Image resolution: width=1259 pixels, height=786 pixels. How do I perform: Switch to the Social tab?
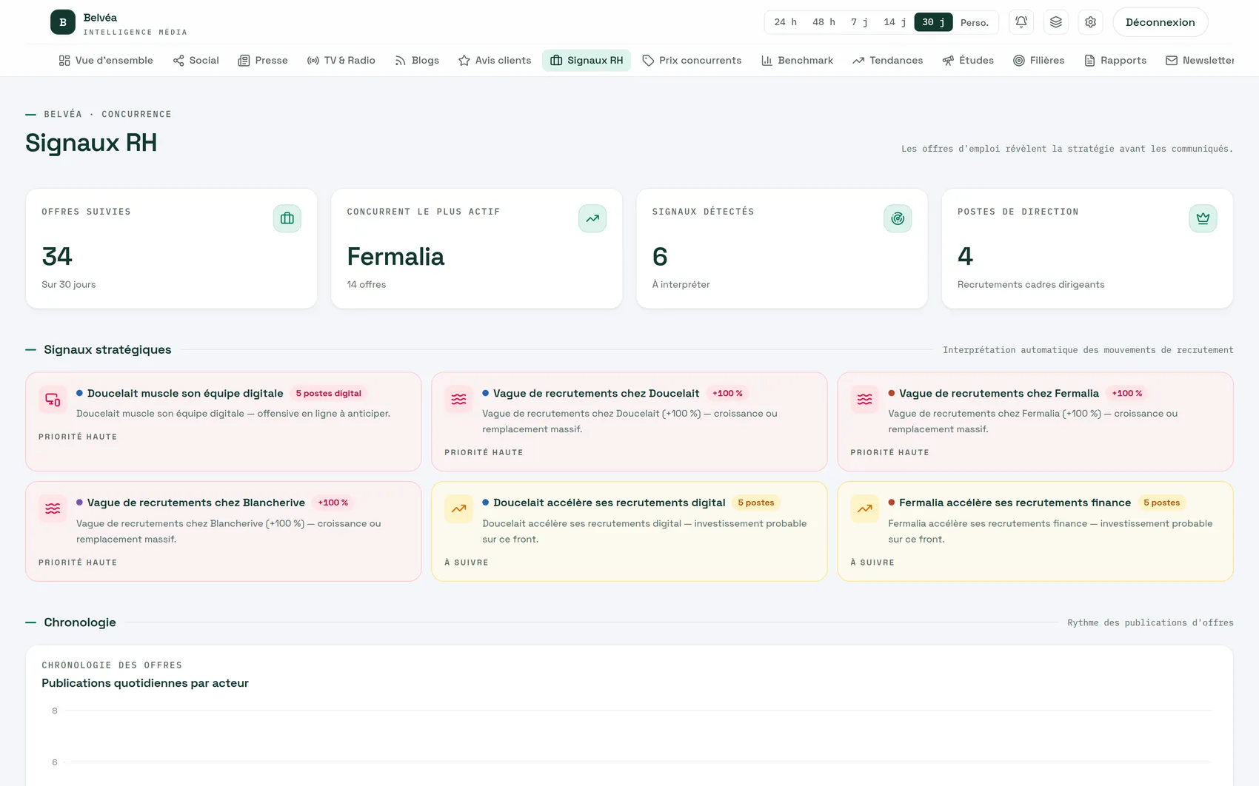(x=196, y=61)
